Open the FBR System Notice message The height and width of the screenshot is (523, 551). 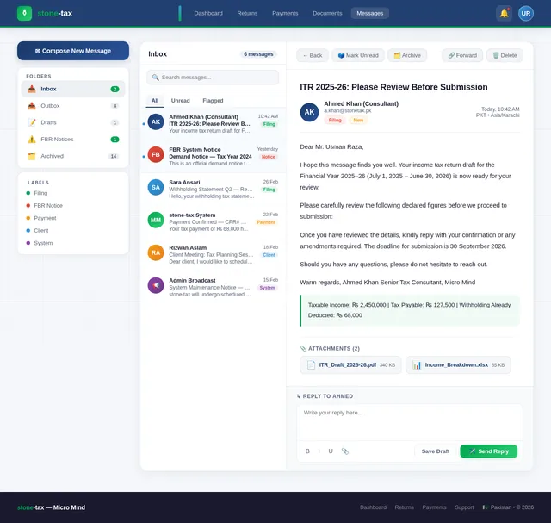[x=213, y=155]
